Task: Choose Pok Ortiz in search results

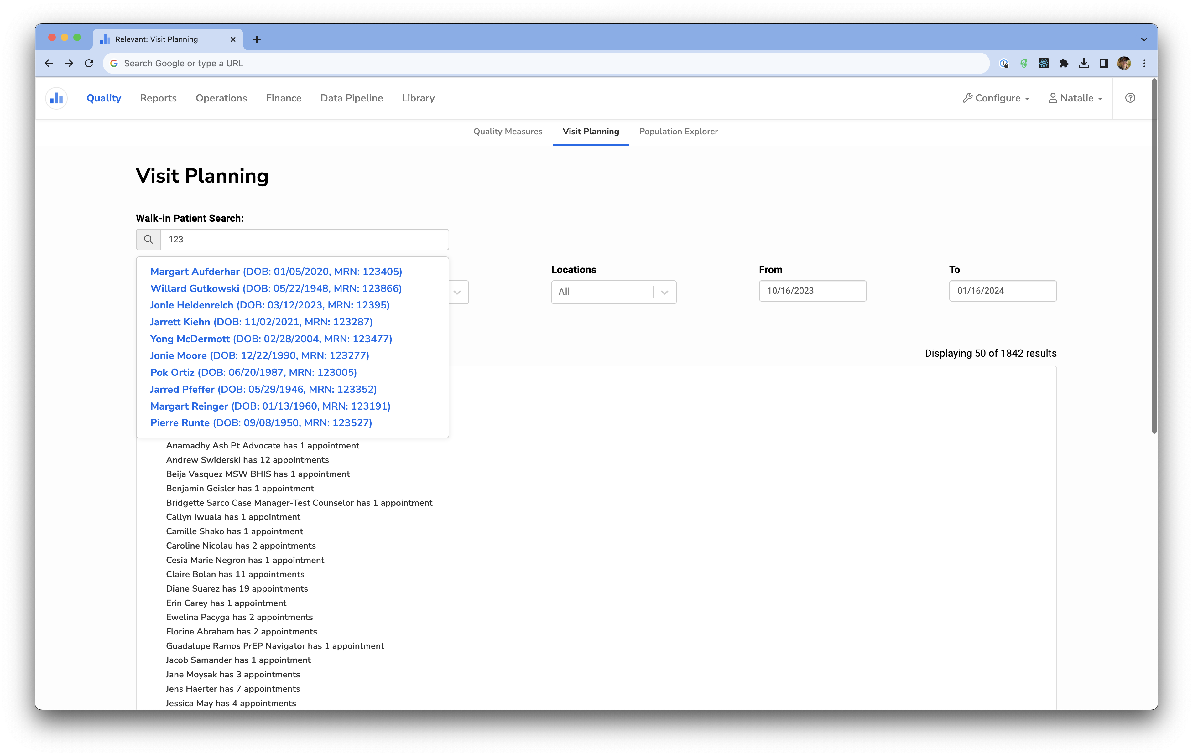Action: [253, 372]
